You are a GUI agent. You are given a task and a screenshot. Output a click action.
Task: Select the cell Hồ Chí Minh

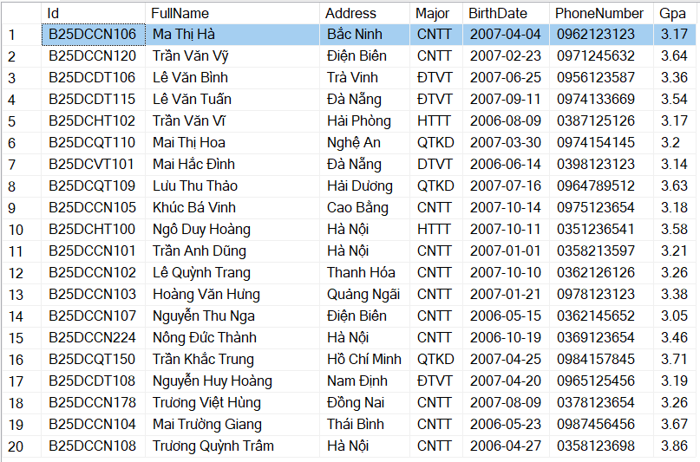pos(364,360)
